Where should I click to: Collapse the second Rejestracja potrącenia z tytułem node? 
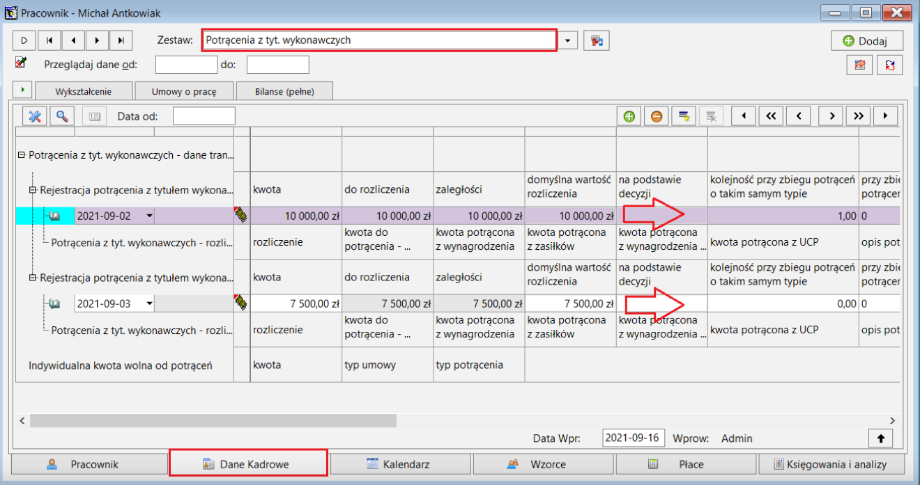click(33, 277)
